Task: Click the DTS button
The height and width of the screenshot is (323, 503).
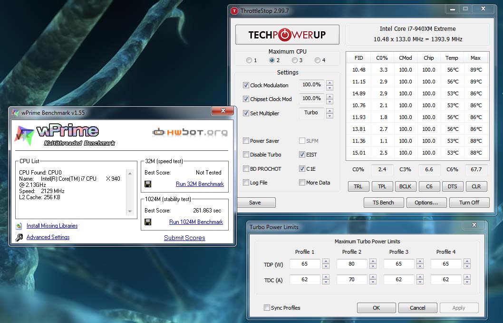Action: pyautogui.click(x=453, y=186)
